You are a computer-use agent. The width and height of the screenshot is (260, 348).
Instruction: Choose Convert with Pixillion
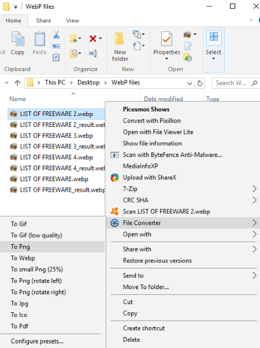click(152, 121)
